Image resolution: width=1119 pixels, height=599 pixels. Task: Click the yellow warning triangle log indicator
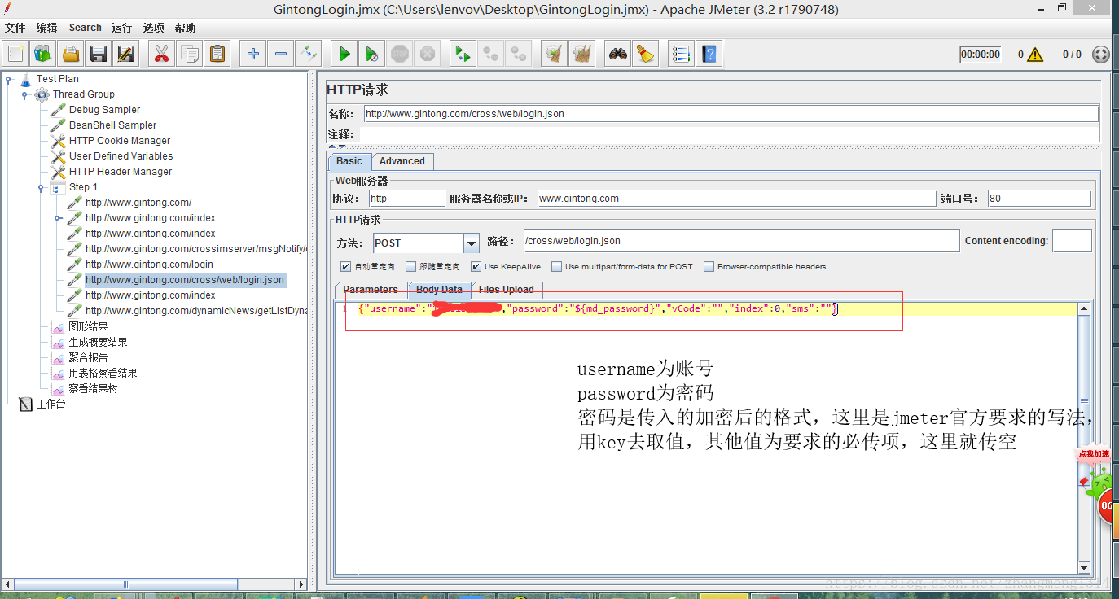tap(1035, 55)
